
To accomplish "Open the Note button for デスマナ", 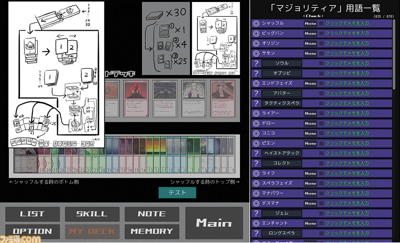I will click(x=310, y=204).
